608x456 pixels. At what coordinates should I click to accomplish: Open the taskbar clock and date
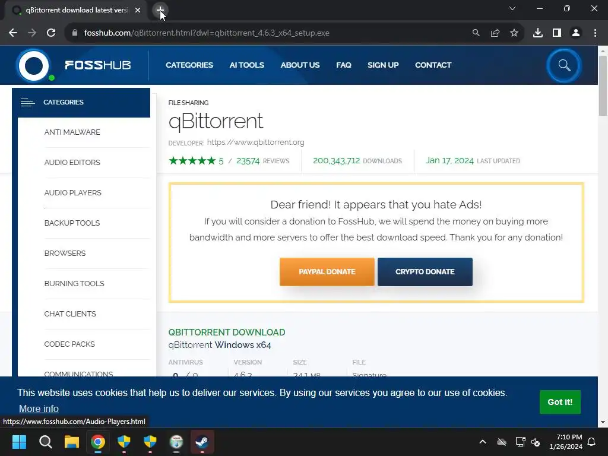[566, 442]
